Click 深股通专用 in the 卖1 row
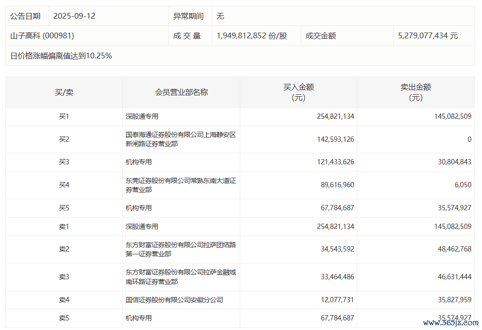This screenshot has width=482, height=330. (x=141, y=227)
